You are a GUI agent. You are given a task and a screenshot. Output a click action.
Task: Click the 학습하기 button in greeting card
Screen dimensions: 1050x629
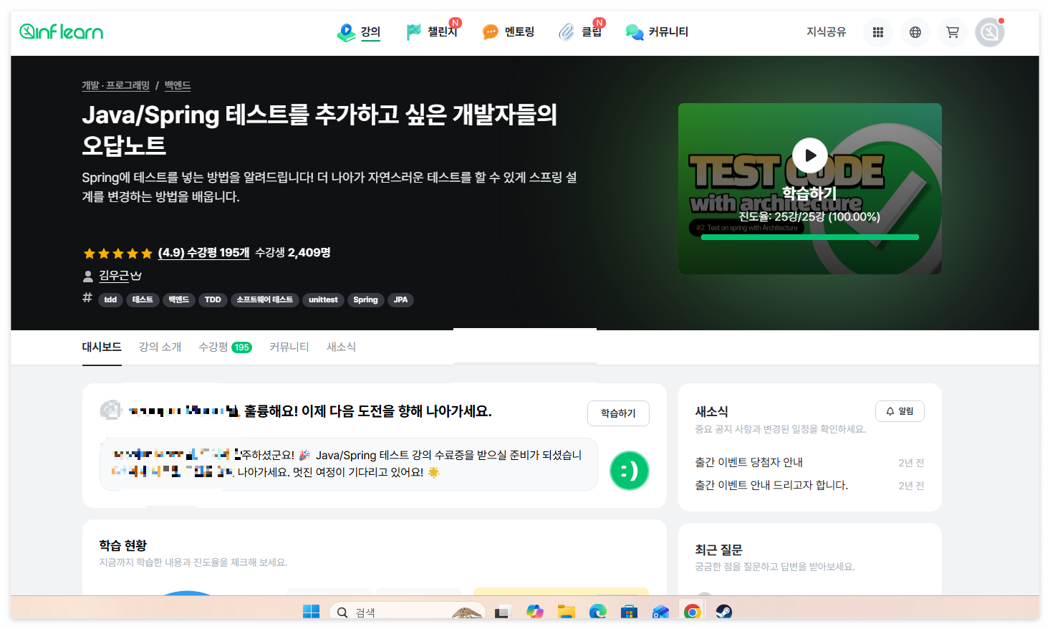click(x=618, y=413)
